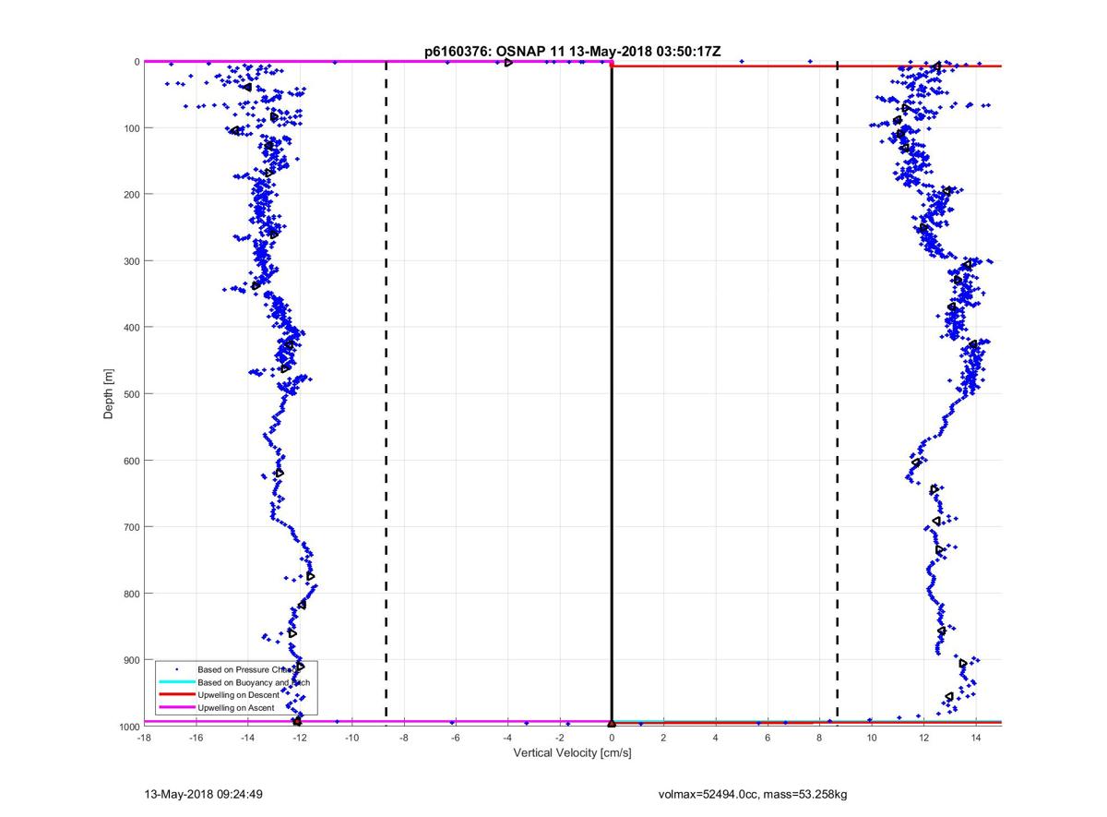
Task: Click the depth axis tick label "400"
Action: [130, 328]
